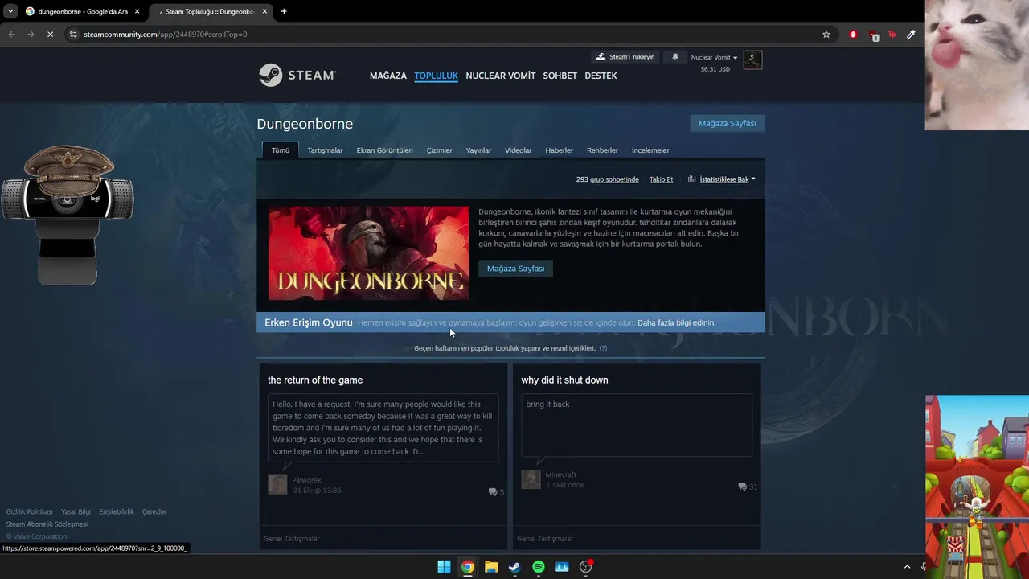
Task: Open the SOHBET menu item
Action: point(560,76)
